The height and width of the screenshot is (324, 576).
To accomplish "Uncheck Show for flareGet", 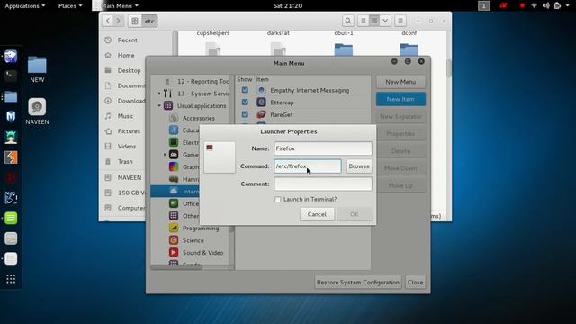I will click(245, 114).
